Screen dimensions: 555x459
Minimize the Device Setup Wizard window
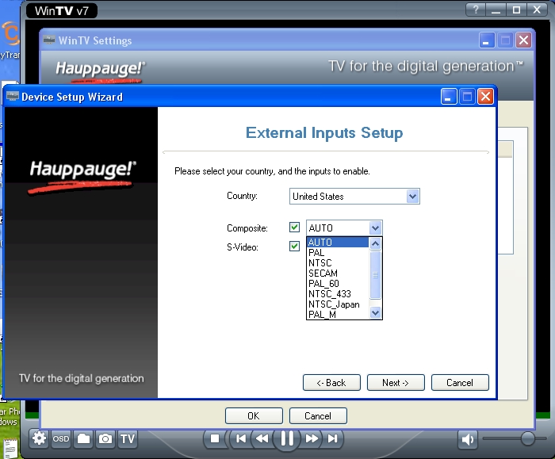[449, 96]
